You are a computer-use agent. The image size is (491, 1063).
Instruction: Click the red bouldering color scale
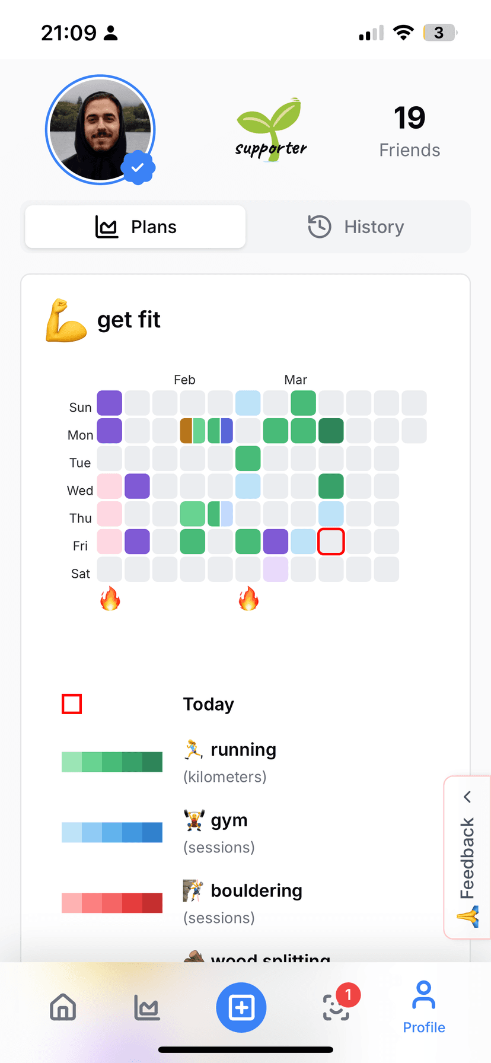tap(112, 903)
